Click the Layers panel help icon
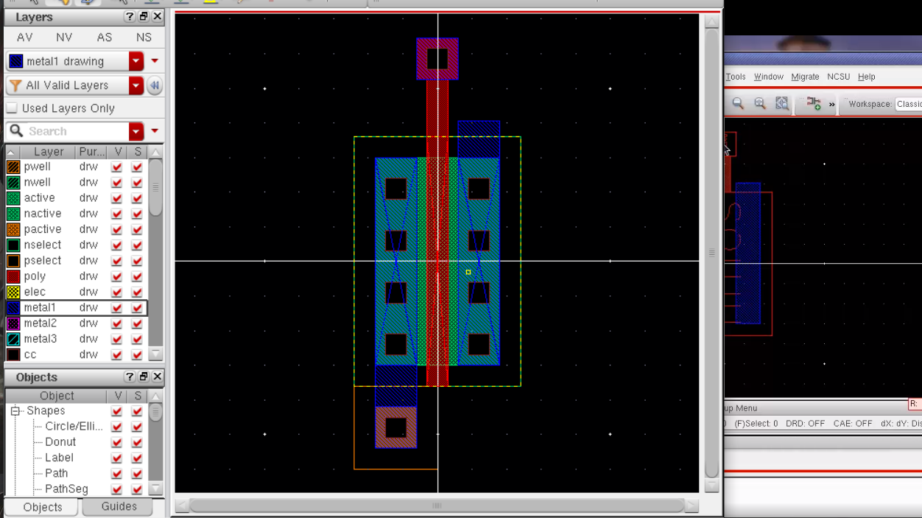The width and height of the screenshot is (922, 518). (130, 16)
